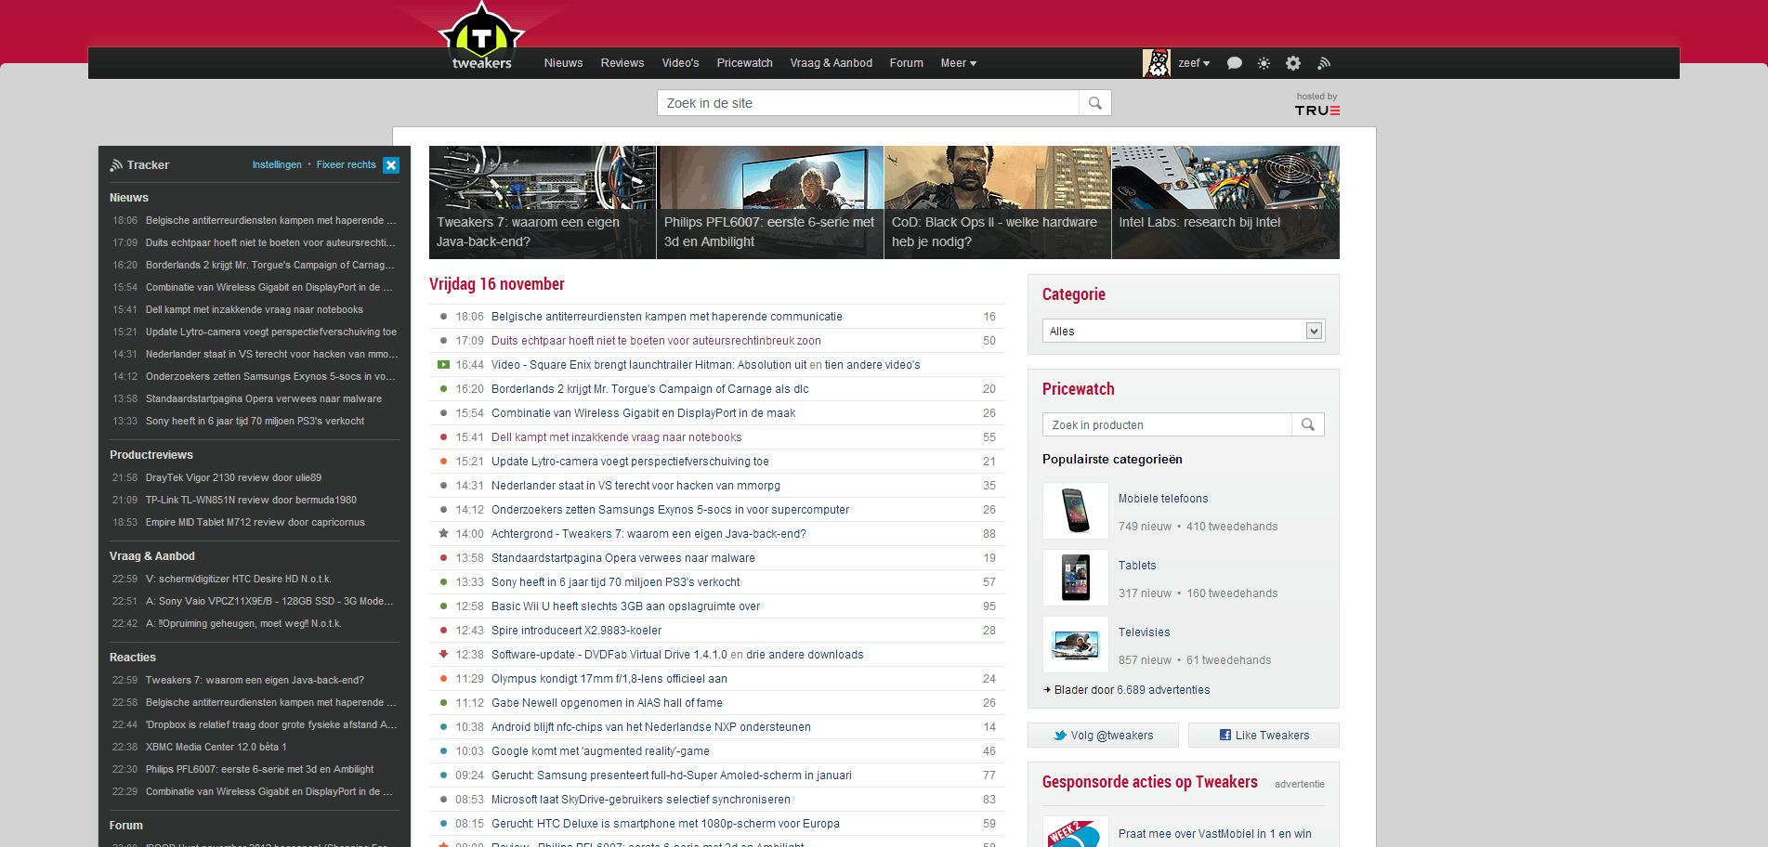Expand the zeef user dropdown
The width and height of the screenshot is (1768, 847).
pyautogui.click(x=1194, y=63)
